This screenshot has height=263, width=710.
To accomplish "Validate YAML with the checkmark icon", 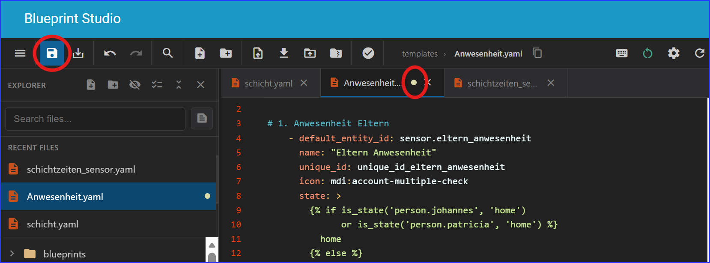I will coord(368,53).
